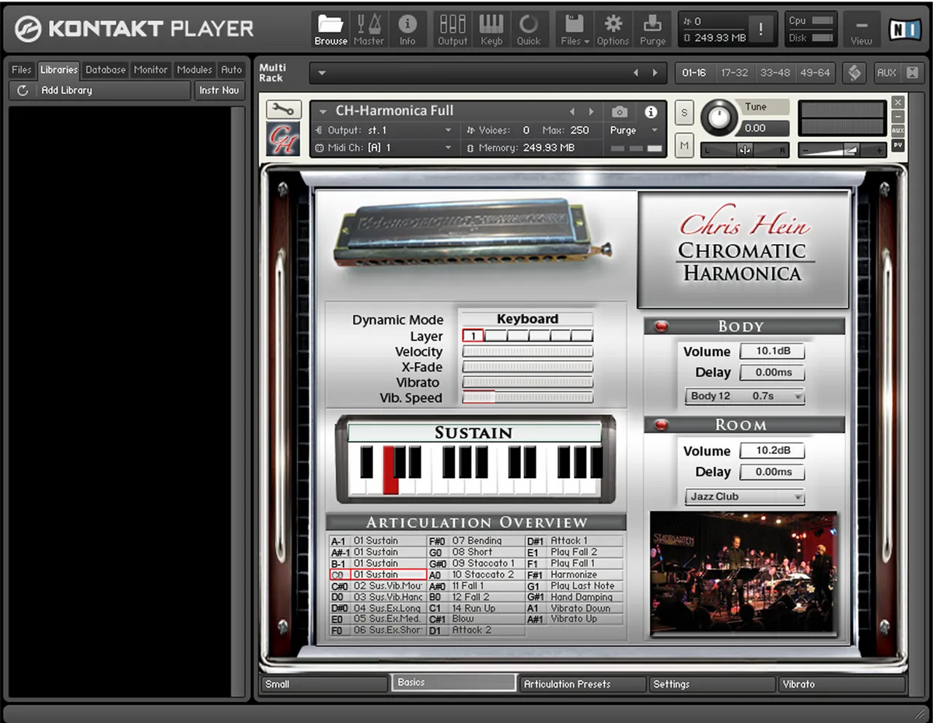The image size is (933, 723).
Task: Select the previous instrument arrow in the header
Action: click(x=574, y=112)
